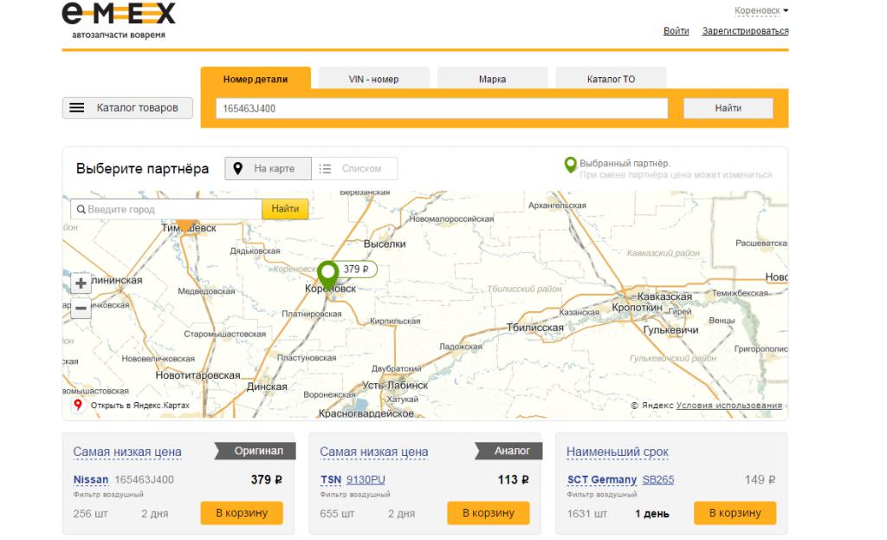Click the Оригинал label tag
The width and height of the screenshot is (887, 540).
click(256, 451)
